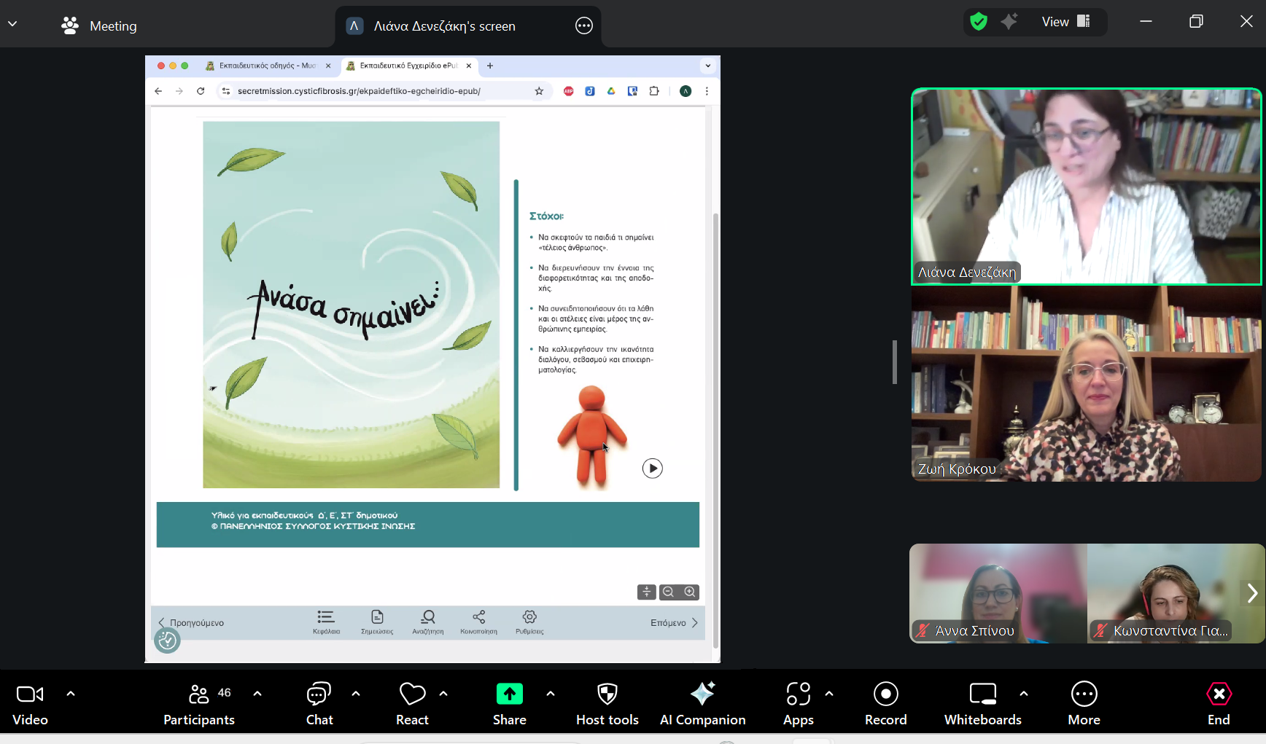Open Host tools shield

pos(607,703)
